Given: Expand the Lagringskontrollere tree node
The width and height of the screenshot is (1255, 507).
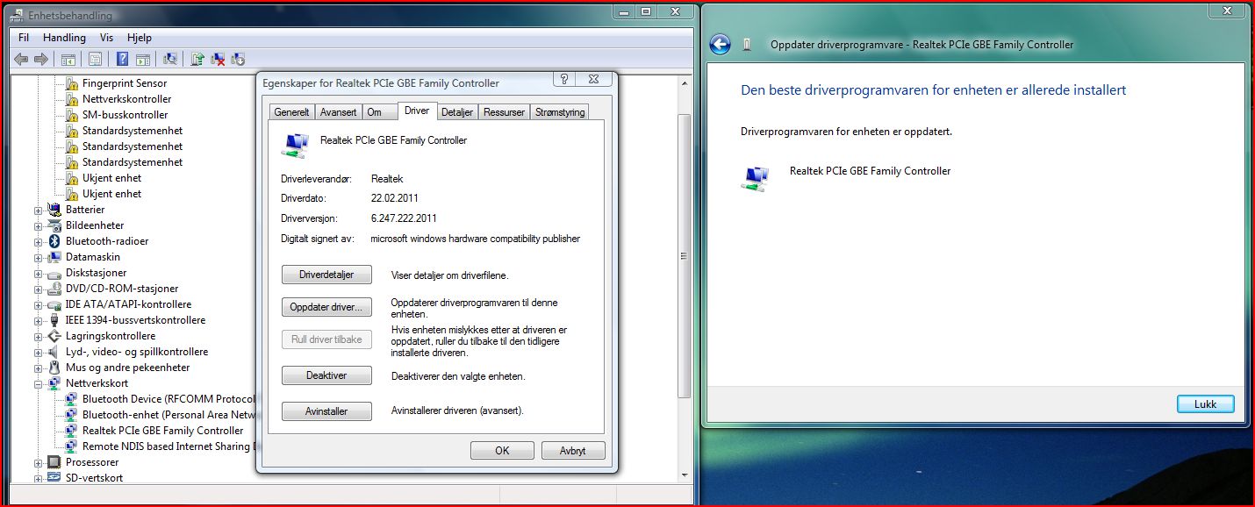Looking at the screenshot, I should (38, 337).
